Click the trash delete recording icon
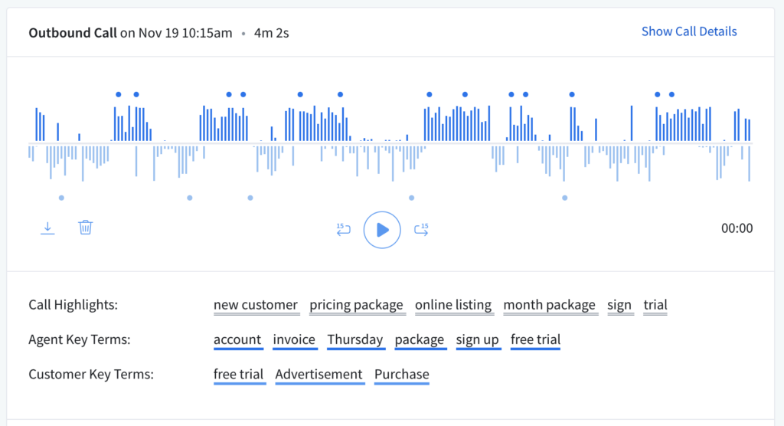Screen dimensions: 784x426 point(86,228)
